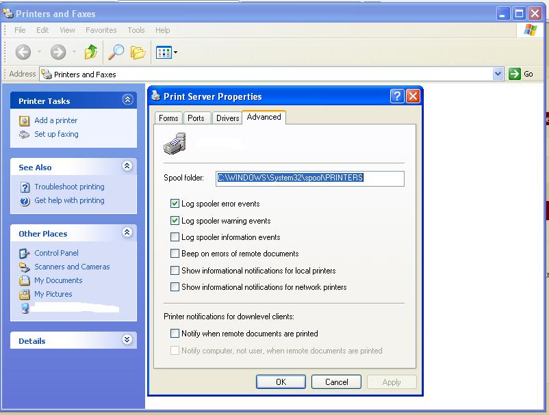Click the Scanners and Cameras icon
The image size is (549, 415).
(24, 267)
